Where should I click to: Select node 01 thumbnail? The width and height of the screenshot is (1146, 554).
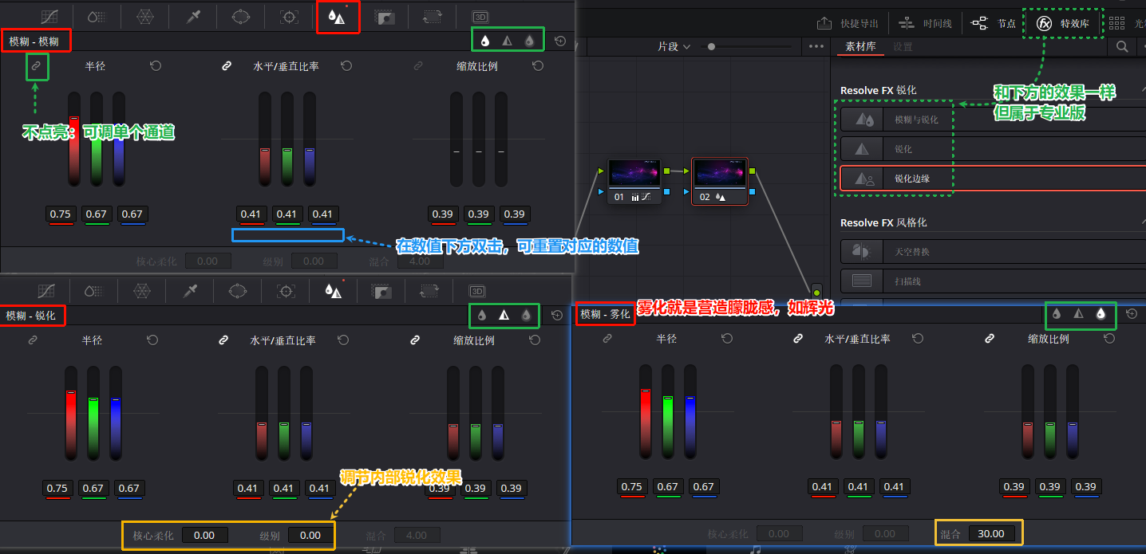(x=634, y=173)
